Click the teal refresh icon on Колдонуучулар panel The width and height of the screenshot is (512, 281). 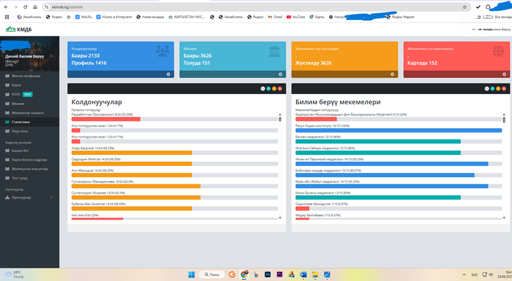[x=269, y=88]
